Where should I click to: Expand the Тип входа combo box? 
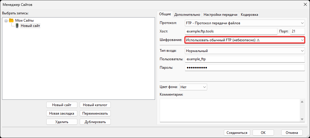click(x=245, y=51)
